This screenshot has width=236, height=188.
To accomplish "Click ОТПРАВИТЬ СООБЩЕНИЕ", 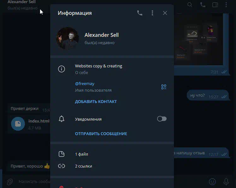I will pyautogui.click(x=101, y=134).
